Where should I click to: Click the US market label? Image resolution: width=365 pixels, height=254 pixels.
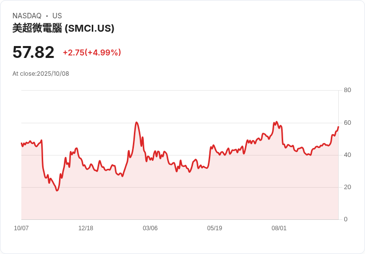[57, 16]
